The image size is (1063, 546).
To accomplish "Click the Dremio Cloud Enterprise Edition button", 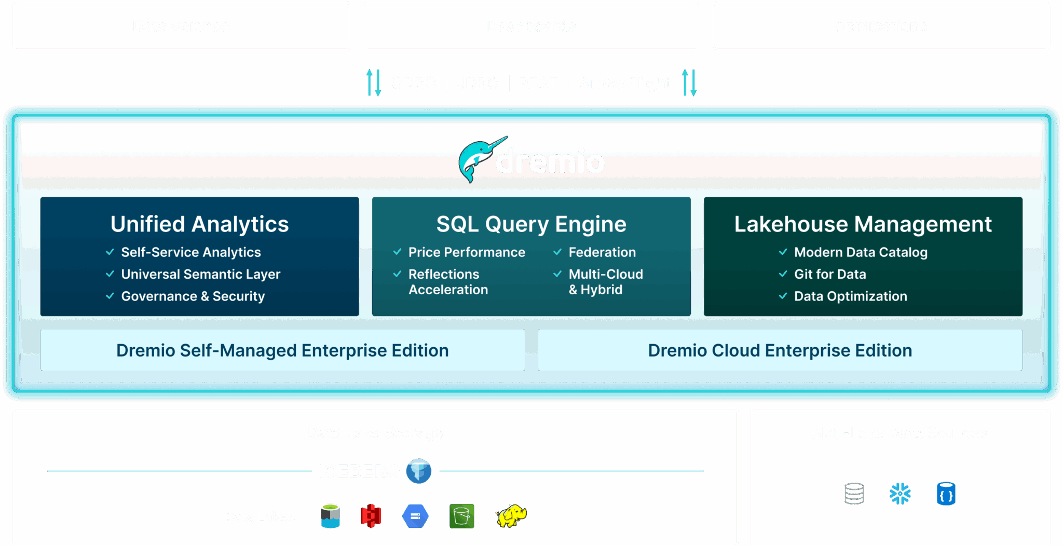I will tap(779, 350).
